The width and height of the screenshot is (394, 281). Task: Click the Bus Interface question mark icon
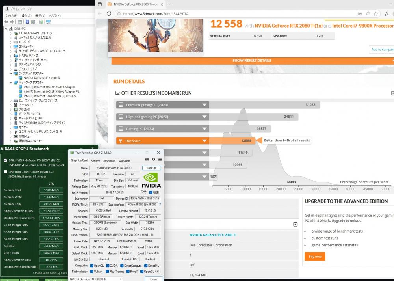point(160,205)
